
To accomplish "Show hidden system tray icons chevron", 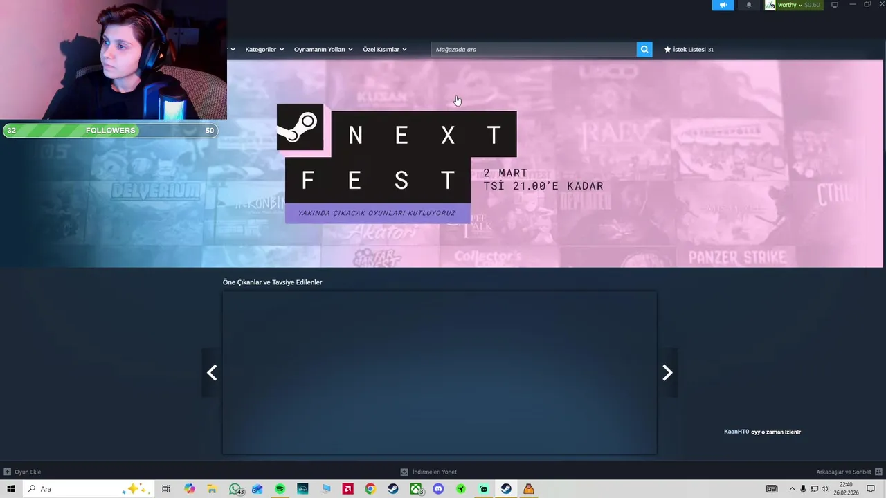I will 792,489.
